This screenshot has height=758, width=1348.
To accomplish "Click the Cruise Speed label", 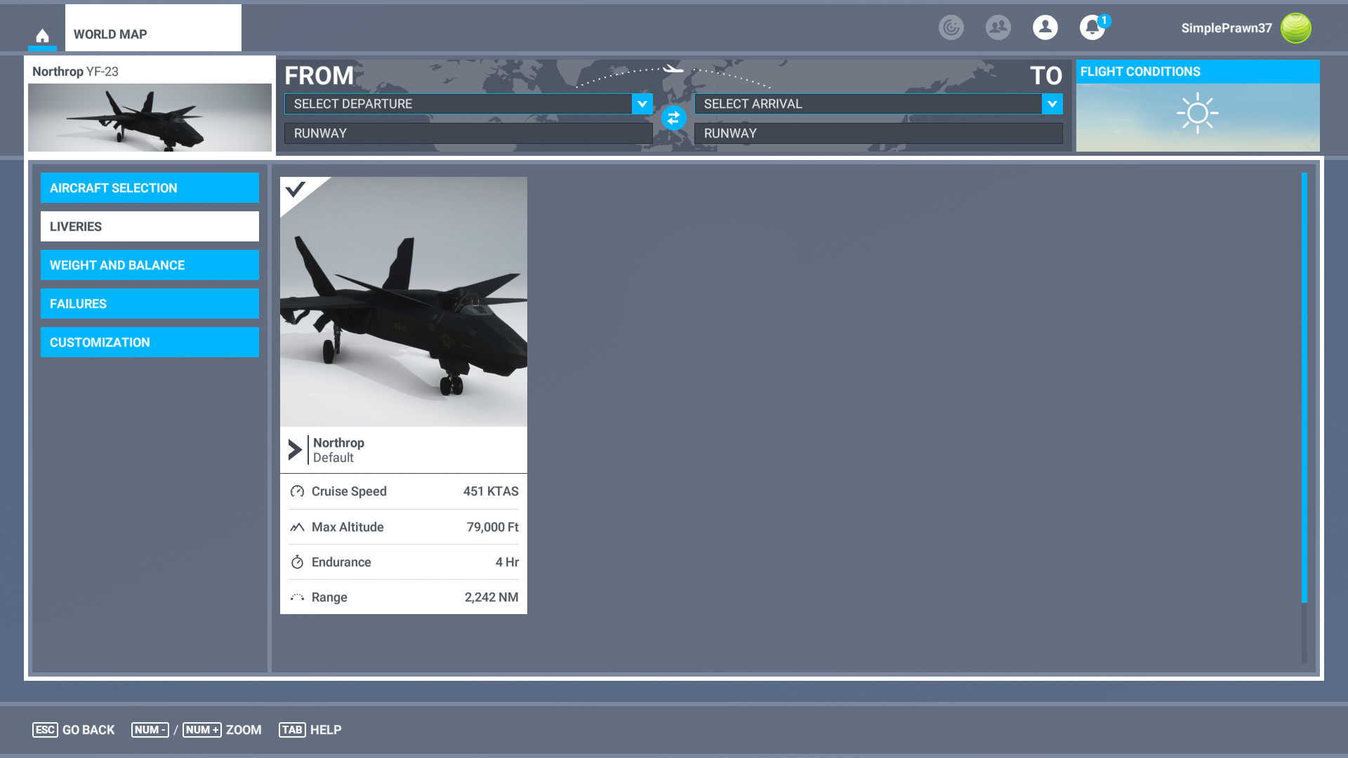I will coord(349,491).
